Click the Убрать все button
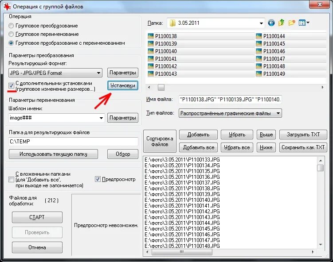Image resolution: width=333 pixels, height=262 pixels. point(237,147)
